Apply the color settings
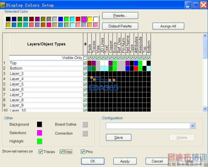Image resolution: width=208 pixels, height=167 pixels. click(x=125, y=161)
